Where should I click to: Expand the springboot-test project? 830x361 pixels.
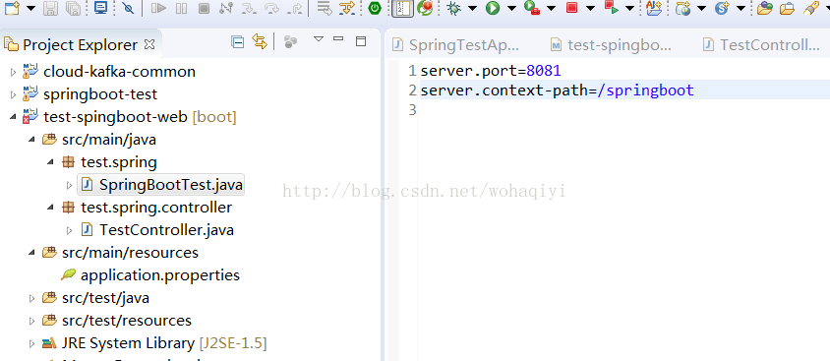(x=13, y=94)
